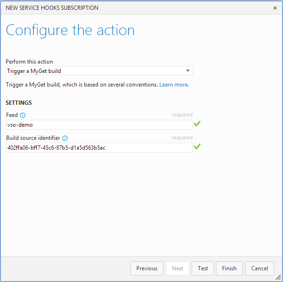Click into the Feed field containing vso-demo
This screenshot has width=283, height=282.
99,125
